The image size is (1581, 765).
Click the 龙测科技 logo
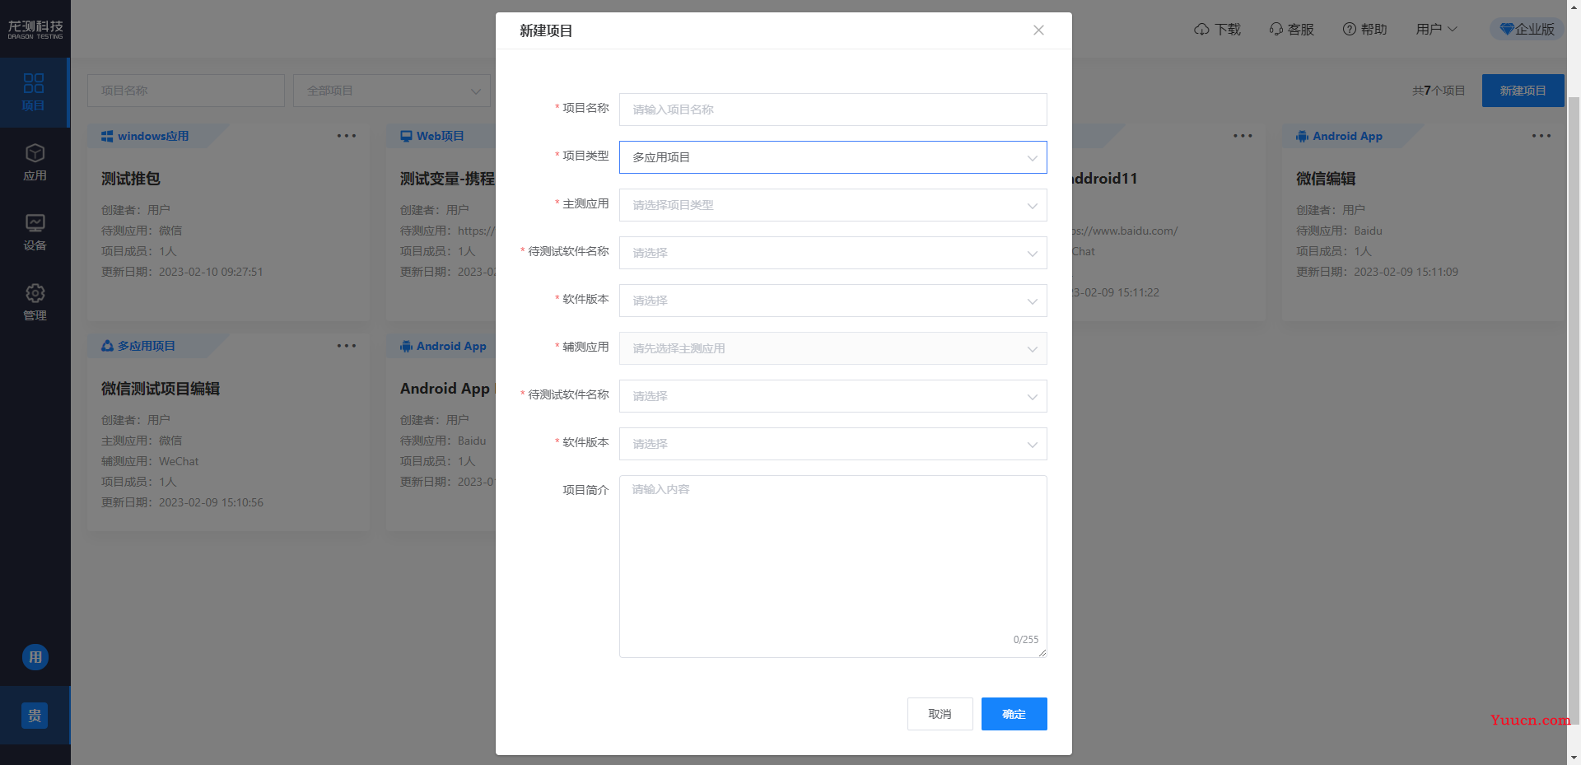click(x=35, y=30)
